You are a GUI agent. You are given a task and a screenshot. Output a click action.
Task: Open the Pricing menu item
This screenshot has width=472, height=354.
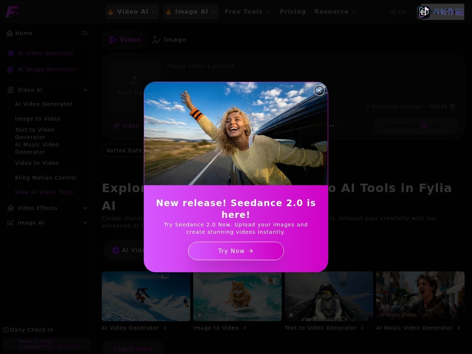(x=293, y=12)
